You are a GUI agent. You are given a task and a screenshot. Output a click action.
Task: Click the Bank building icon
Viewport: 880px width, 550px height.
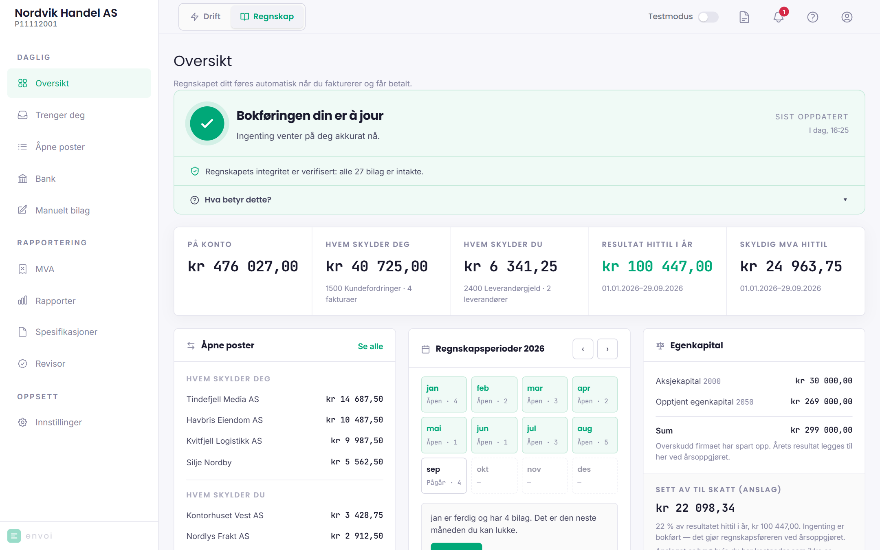tap(23, 178)
